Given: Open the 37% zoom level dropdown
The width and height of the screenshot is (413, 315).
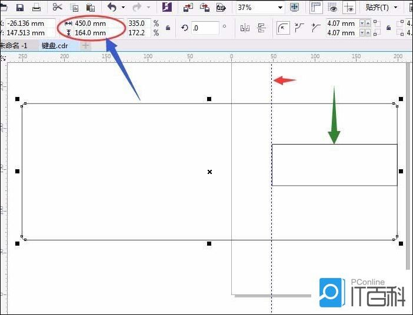Looking at the screenshot, I should (280, 8).
